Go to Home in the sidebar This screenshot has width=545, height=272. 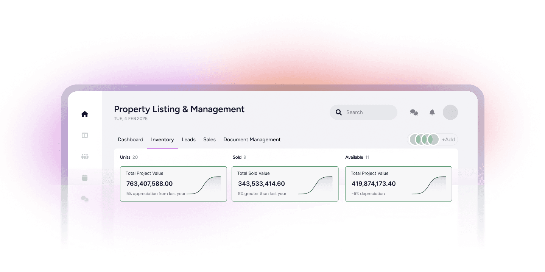click(x=85, y=114)
